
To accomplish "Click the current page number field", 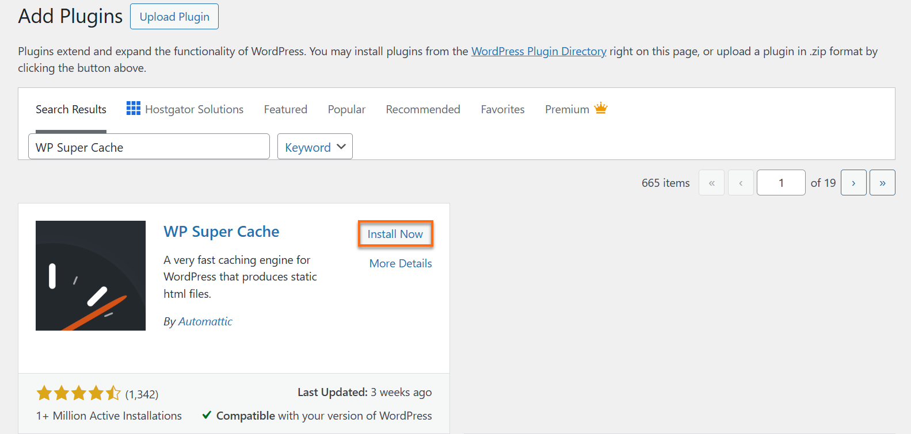I will coord(781,183).
